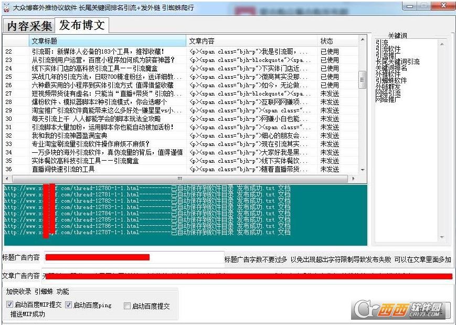Click the 文章标题 column header
The height and width of the screenshot is (325, 456).
coord(108,41)
